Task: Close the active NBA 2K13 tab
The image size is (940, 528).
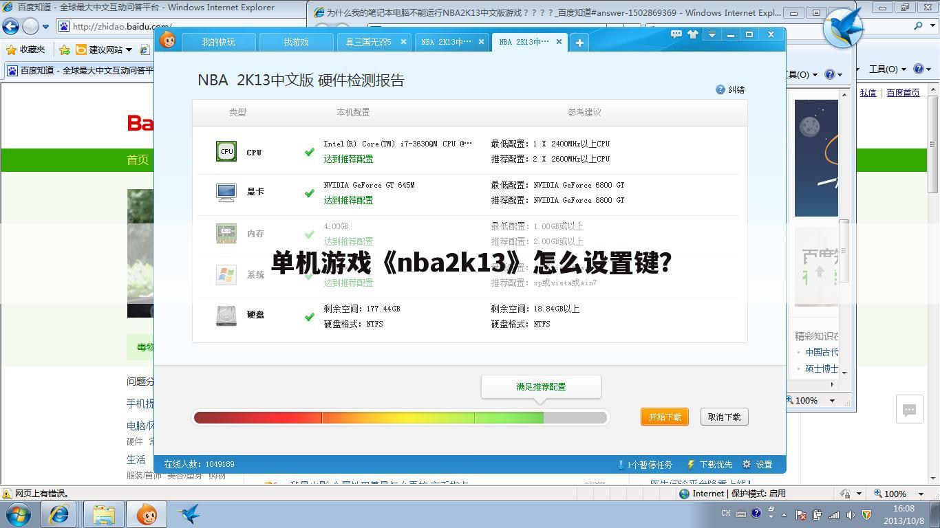Action: pos(559,42)
